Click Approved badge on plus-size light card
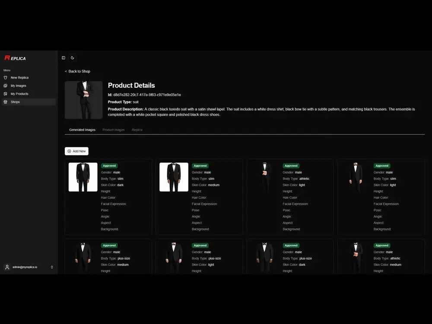The width and height of the screenshot is (432, 324). point(200,245)
